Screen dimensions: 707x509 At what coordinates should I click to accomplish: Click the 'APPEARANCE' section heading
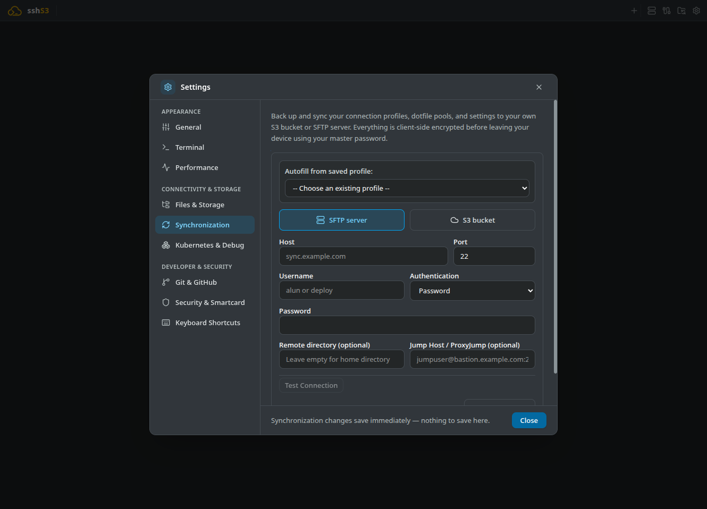point(181,112)
